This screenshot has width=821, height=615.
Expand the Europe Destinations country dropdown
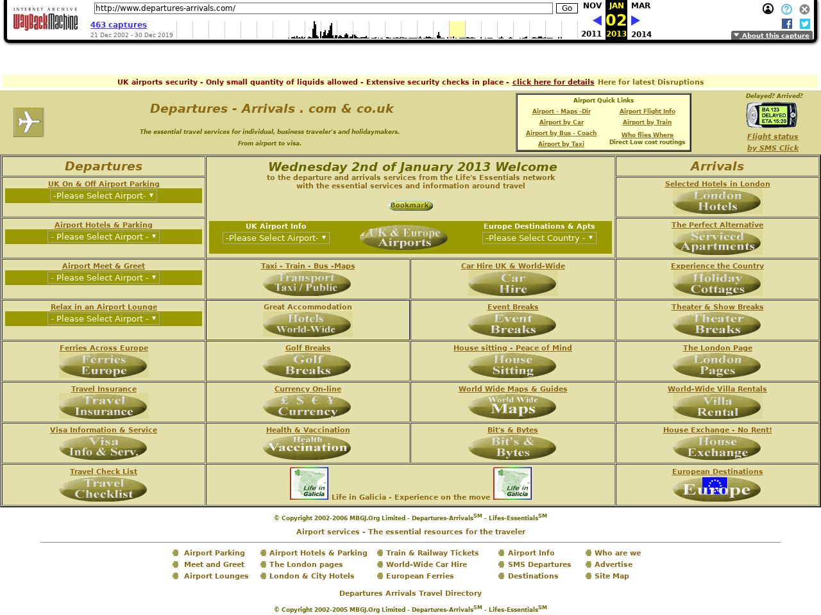(x=539, y=238)
